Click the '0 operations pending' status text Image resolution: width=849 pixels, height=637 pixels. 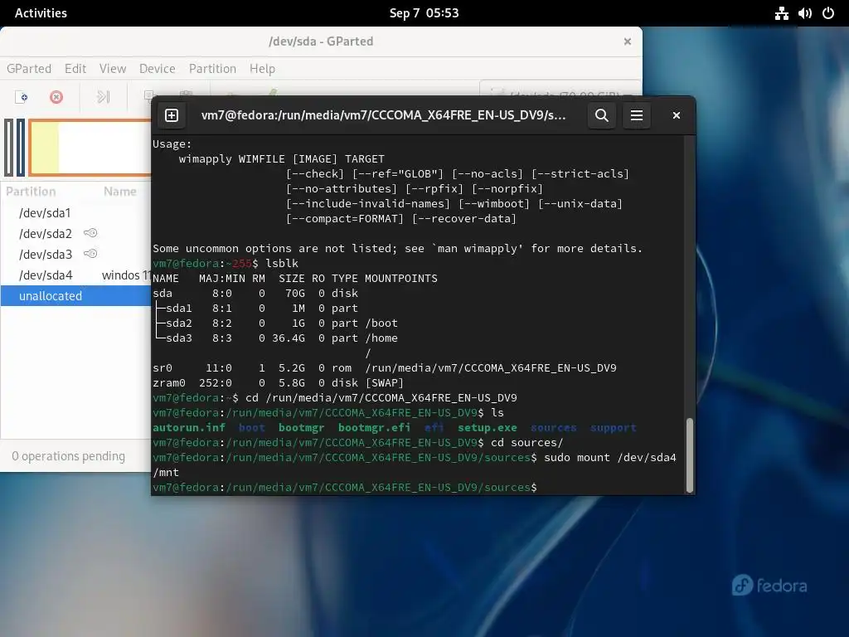(x=68, y=456)
